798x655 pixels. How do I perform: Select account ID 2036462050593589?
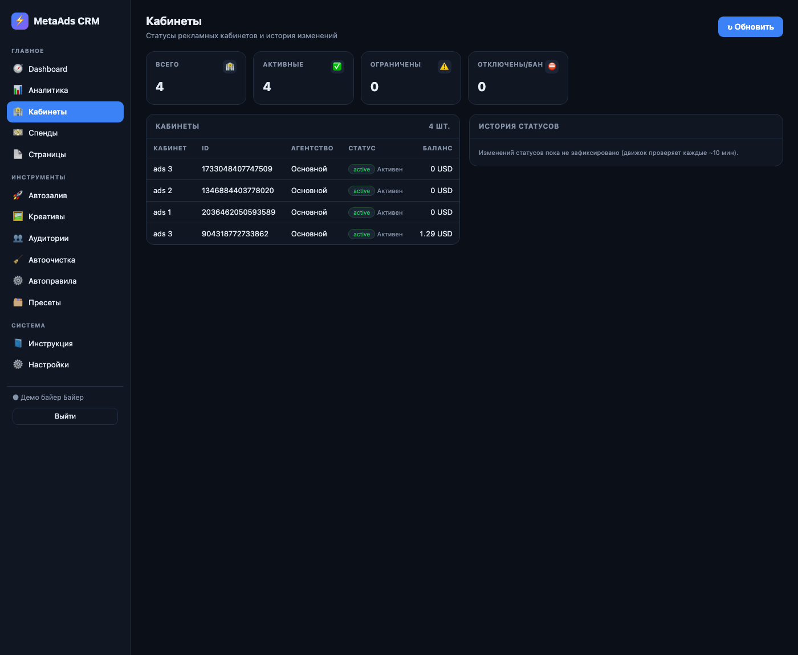pyautogui.click(x=238, y=212)
